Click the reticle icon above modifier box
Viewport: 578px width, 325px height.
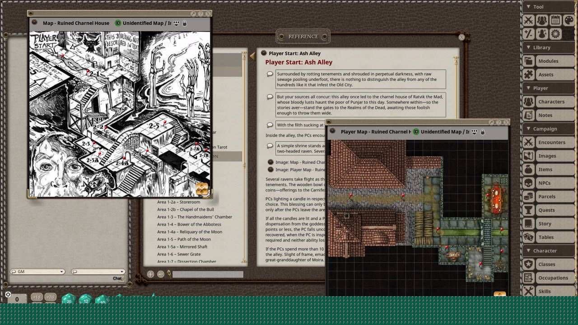8,294
